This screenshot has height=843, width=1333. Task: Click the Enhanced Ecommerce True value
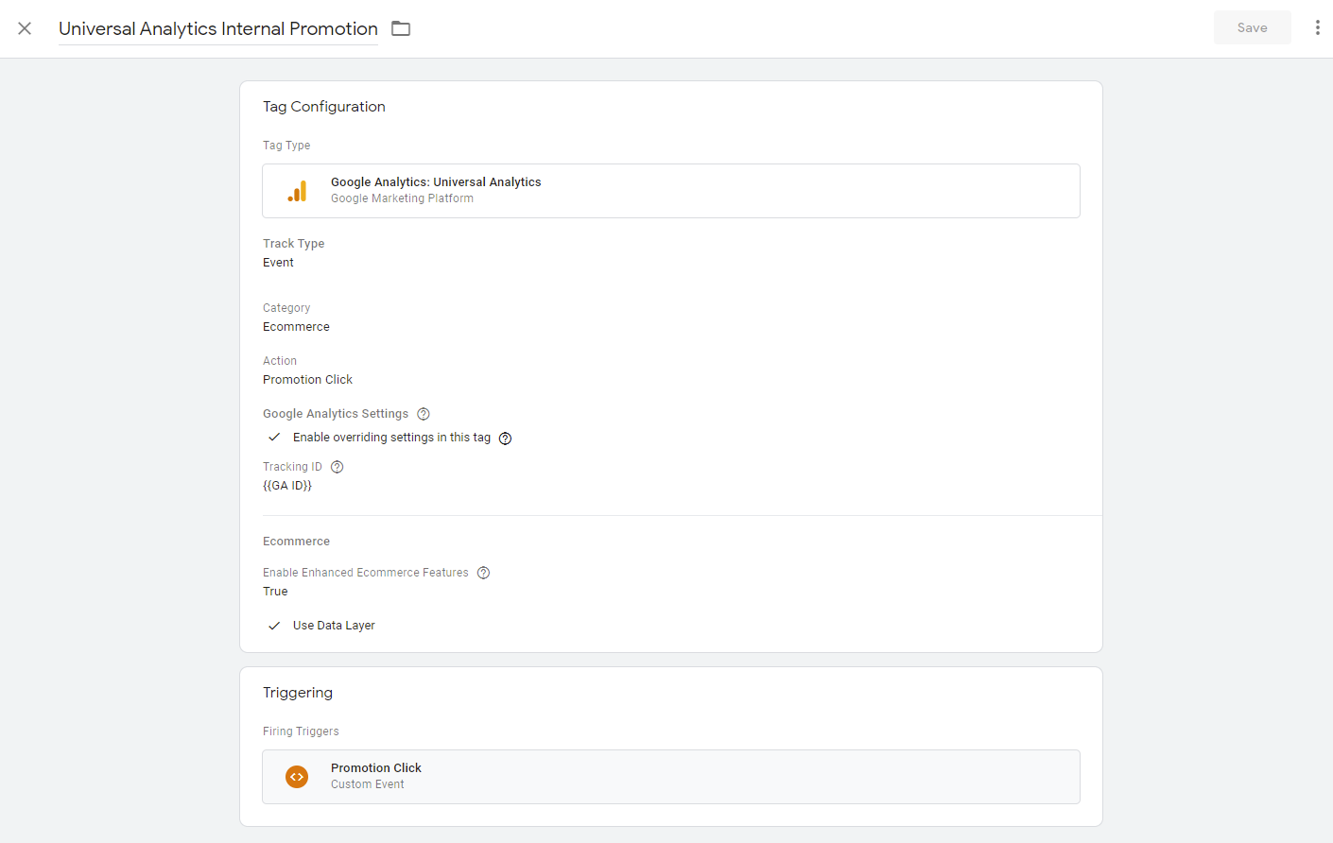(x=275, y=592)
